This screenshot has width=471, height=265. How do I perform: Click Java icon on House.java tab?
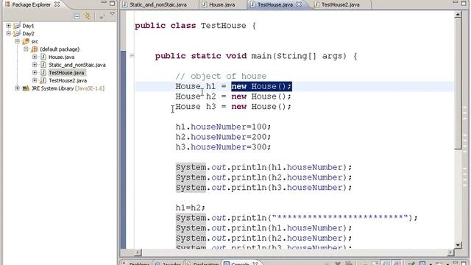coord(205,4)
